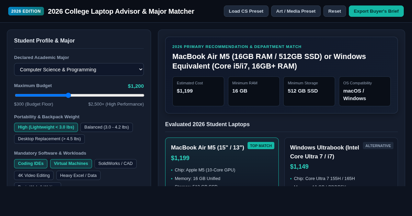Click the $2,500+ (High Performance) label
Image resolution: width=412 pixels, height=216 pixels.
pos(116,104)
